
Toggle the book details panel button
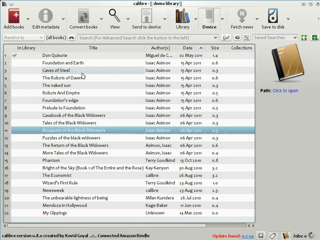[285, 236]
